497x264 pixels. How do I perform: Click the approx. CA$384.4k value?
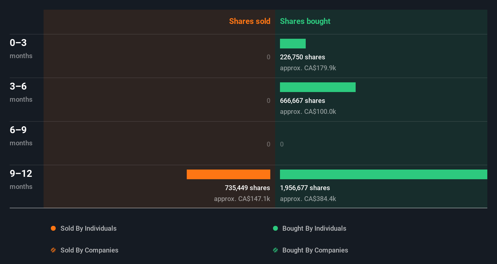[308, 199]
